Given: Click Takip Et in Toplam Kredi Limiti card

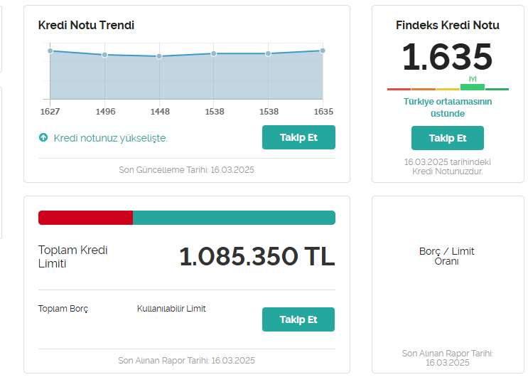Looking at the screenshot, I should pyautogui.click(x=298, y=319).
